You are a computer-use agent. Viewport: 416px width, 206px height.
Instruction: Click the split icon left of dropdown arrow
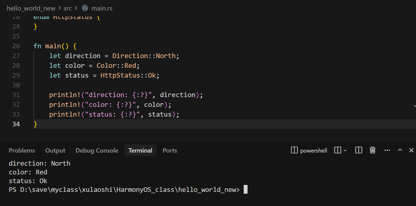pos(338,150)
